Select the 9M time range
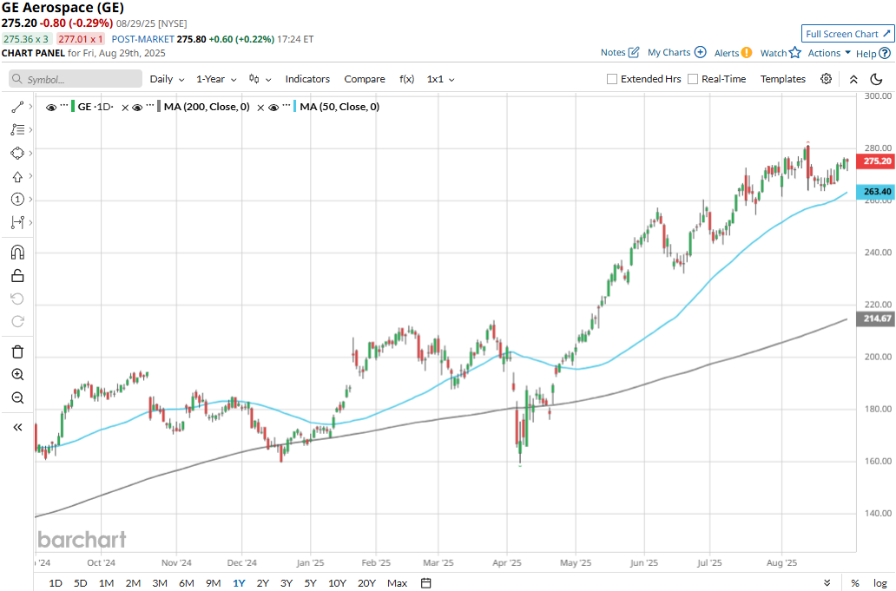This screenshot has width=896, height=591. point(213,583)
